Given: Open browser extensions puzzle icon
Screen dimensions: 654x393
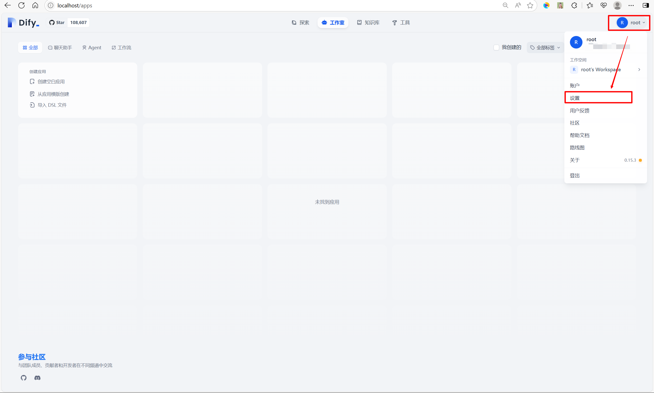Looking at the screenshot, I should pos(574,5).
